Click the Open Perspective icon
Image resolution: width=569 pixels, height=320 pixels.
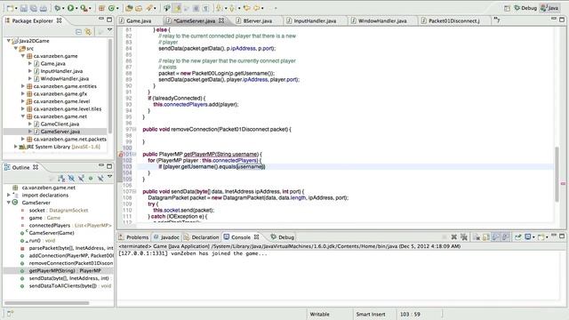[x=507, y=8]
